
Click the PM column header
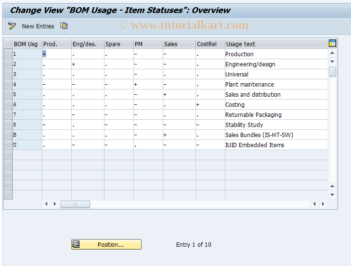[x=148, y=44]
